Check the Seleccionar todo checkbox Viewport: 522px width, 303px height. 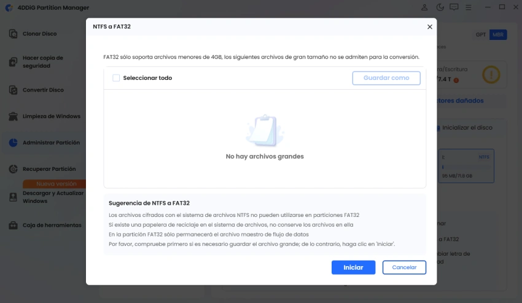tap(116, 78)
